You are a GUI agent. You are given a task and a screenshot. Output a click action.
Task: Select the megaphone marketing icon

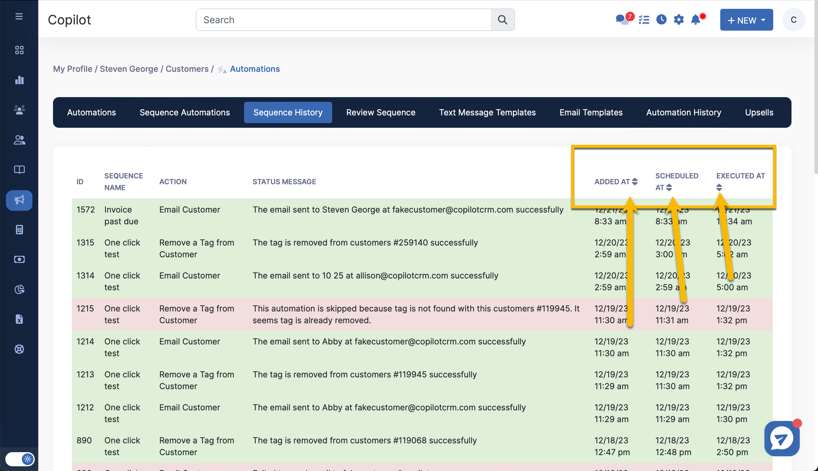tap(19, 200)
